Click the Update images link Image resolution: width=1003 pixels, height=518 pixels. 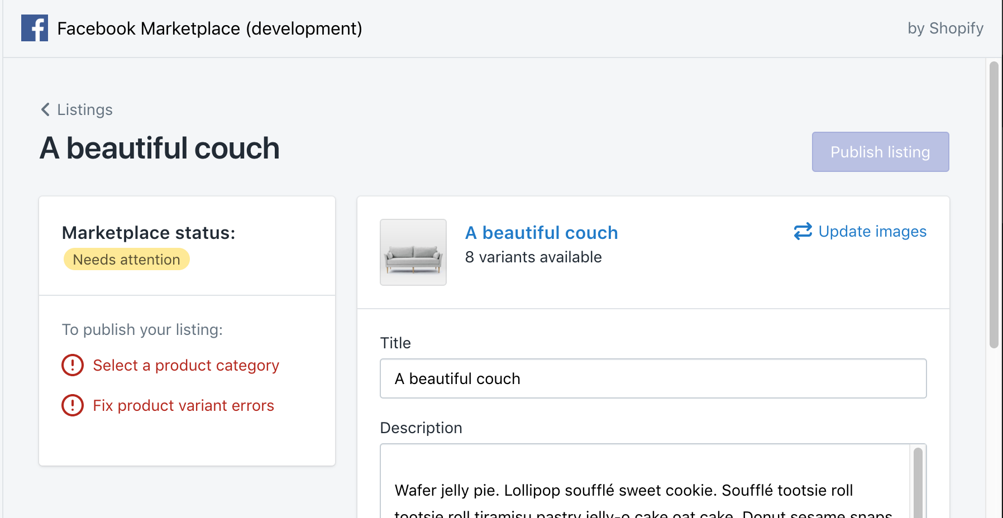pos(872,231)
